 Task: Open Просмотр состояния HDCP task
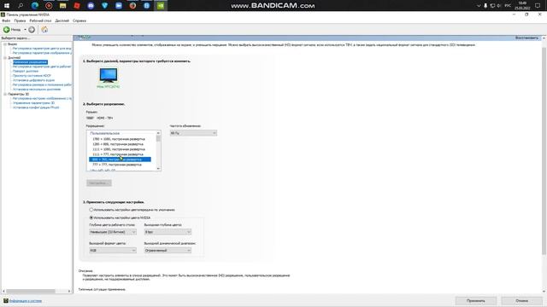pyautogui.click(x=32, y=76)
